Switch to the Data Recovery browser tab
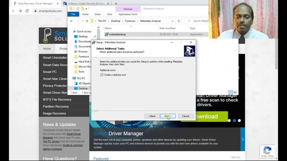Image resolution: width=287 pixels, height=161 pixels. [36, 4]
